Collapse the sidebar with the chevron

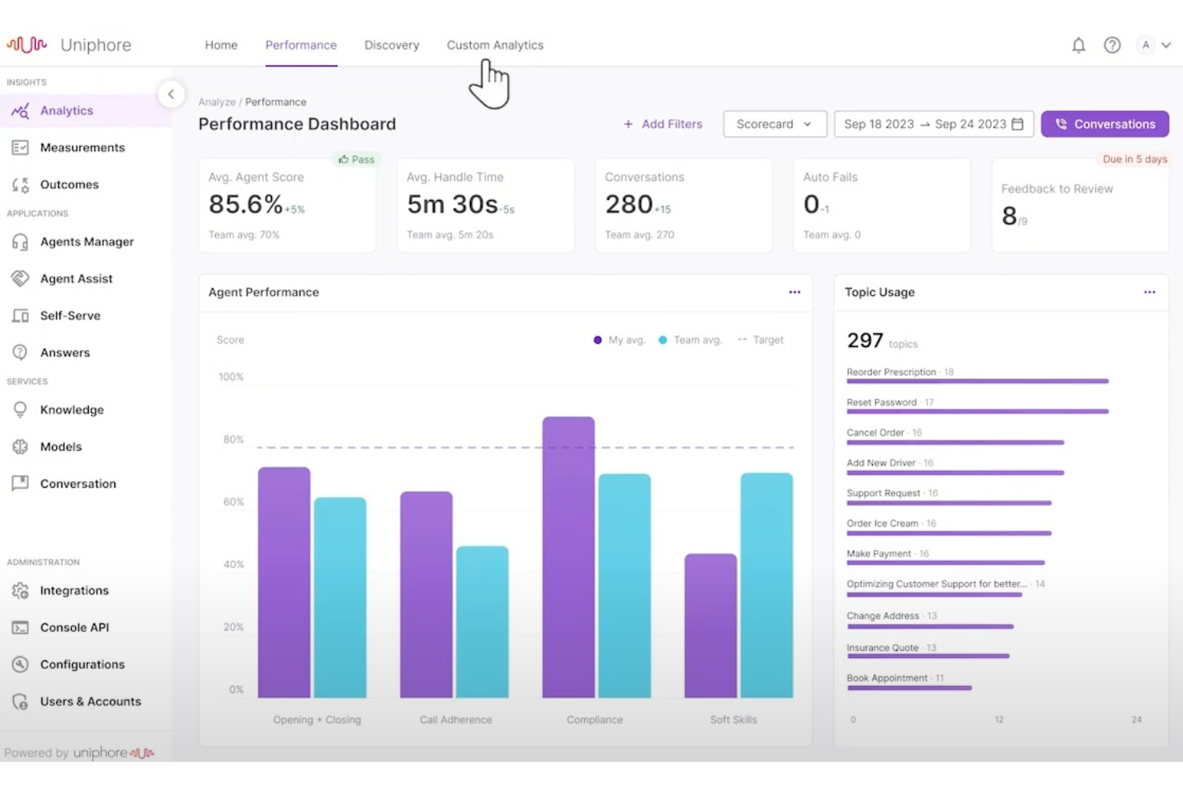(x=172, y=94)
